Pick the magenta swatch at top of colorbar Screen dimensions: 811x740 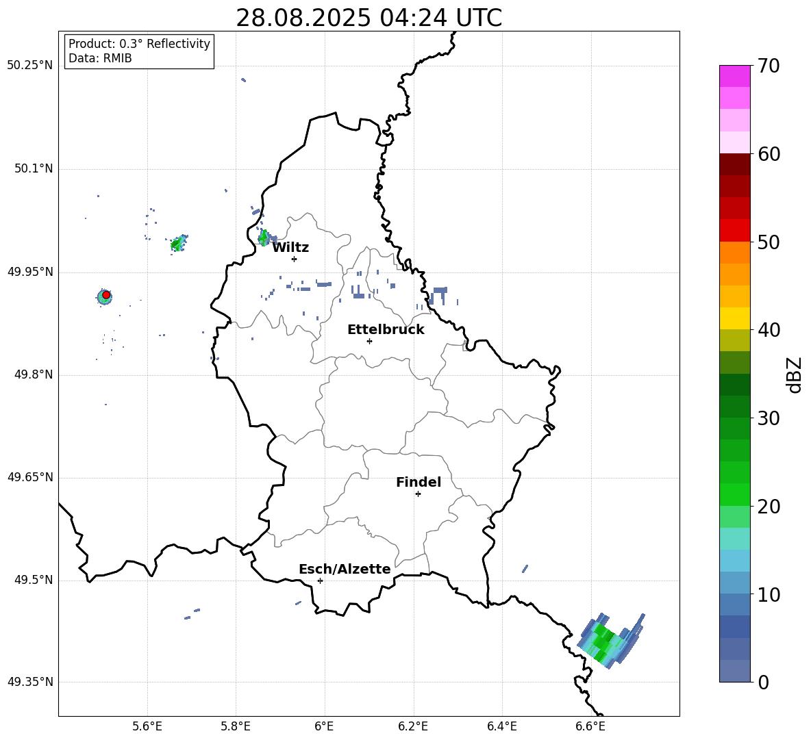tap(734, 76)
